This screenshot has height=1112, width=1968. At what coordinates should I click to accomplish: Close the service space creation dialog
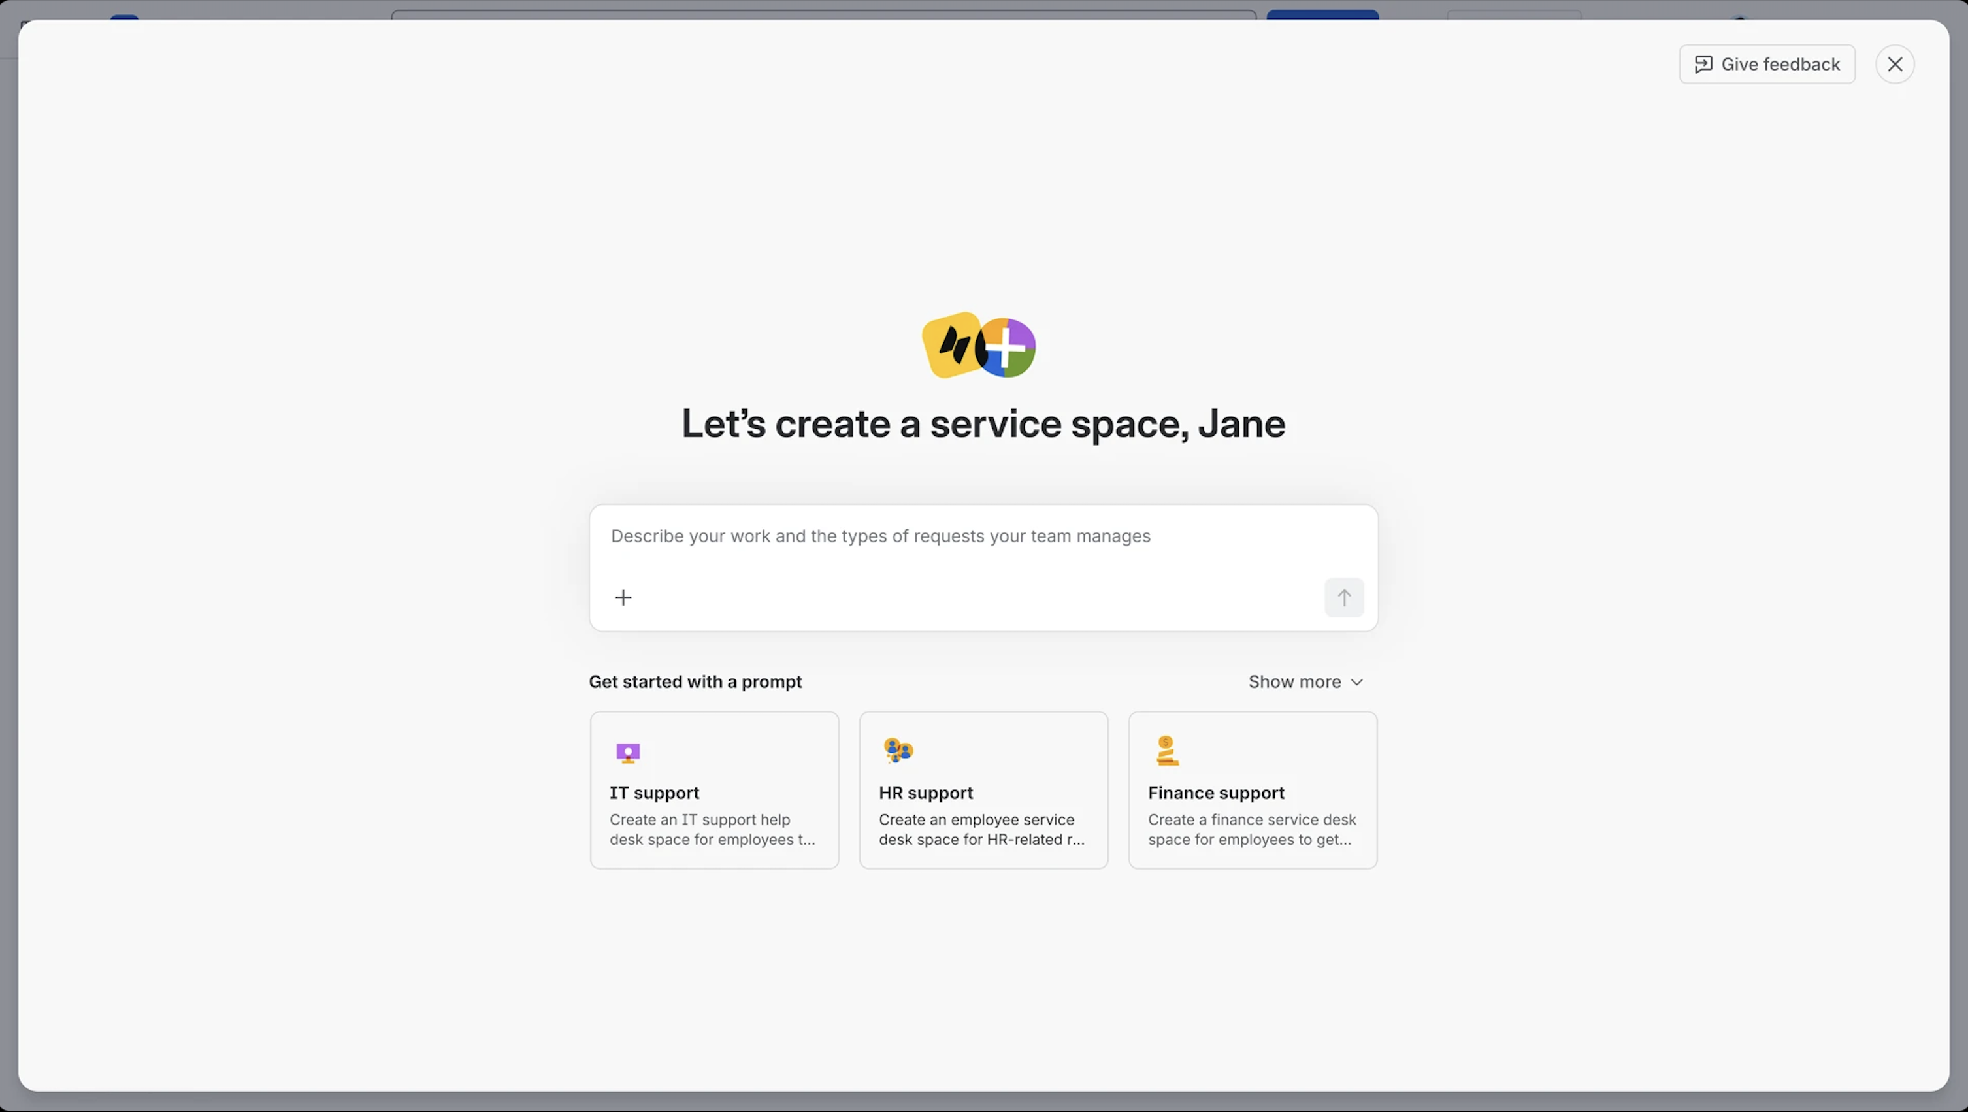coord(1895,64)
